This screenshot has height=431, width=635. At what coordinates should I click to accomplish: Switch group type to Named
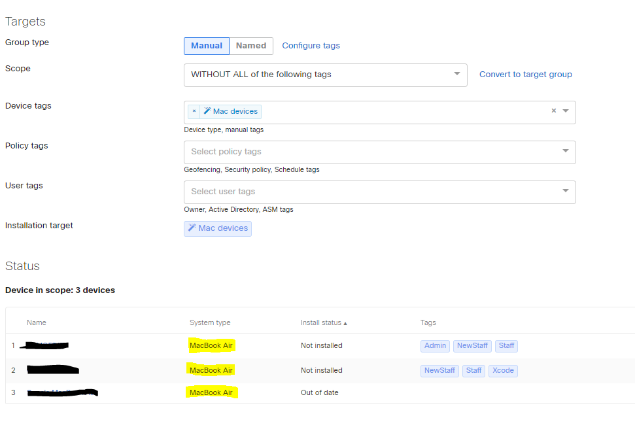pos(251,46)
